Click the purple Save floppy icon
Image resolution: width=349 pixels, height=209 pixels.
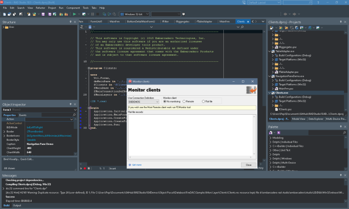coord(43,14)
